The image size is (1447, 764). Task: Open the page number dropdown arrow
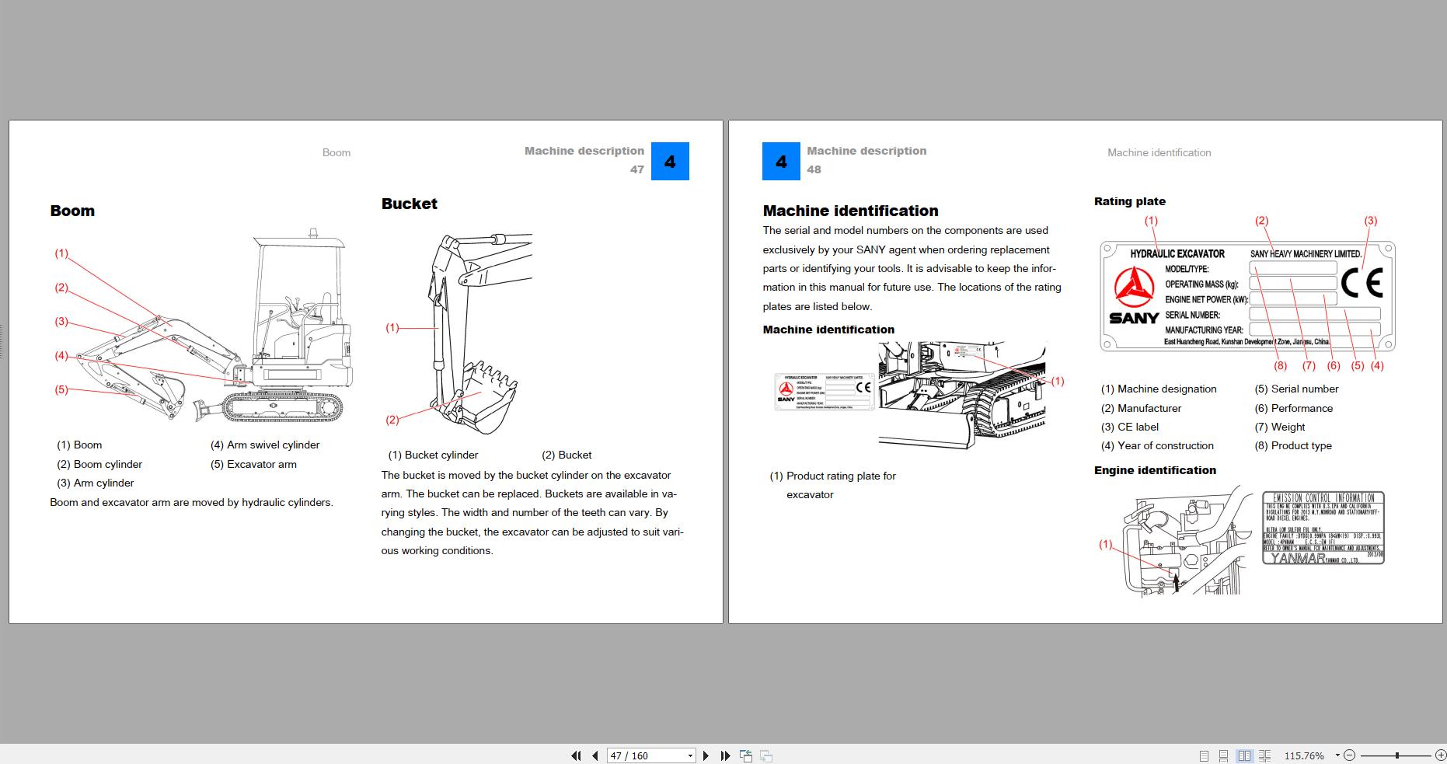pos(690,755)
